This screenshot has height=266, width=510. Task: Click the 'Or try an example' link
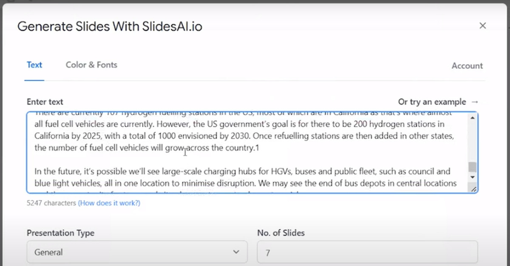pos(432,102)
